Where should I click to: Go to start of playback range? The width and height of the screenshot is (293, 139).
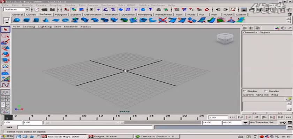point(232,117)
